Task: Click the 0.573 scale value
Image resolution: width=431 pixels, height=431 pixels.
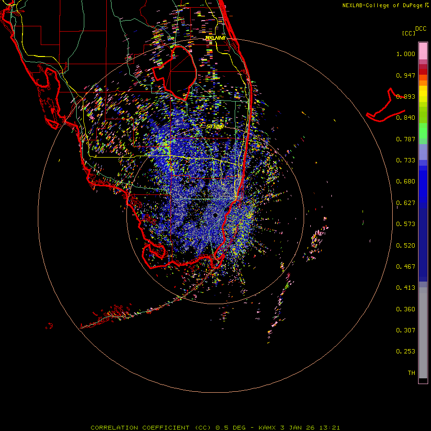Action: coord(406,224)
